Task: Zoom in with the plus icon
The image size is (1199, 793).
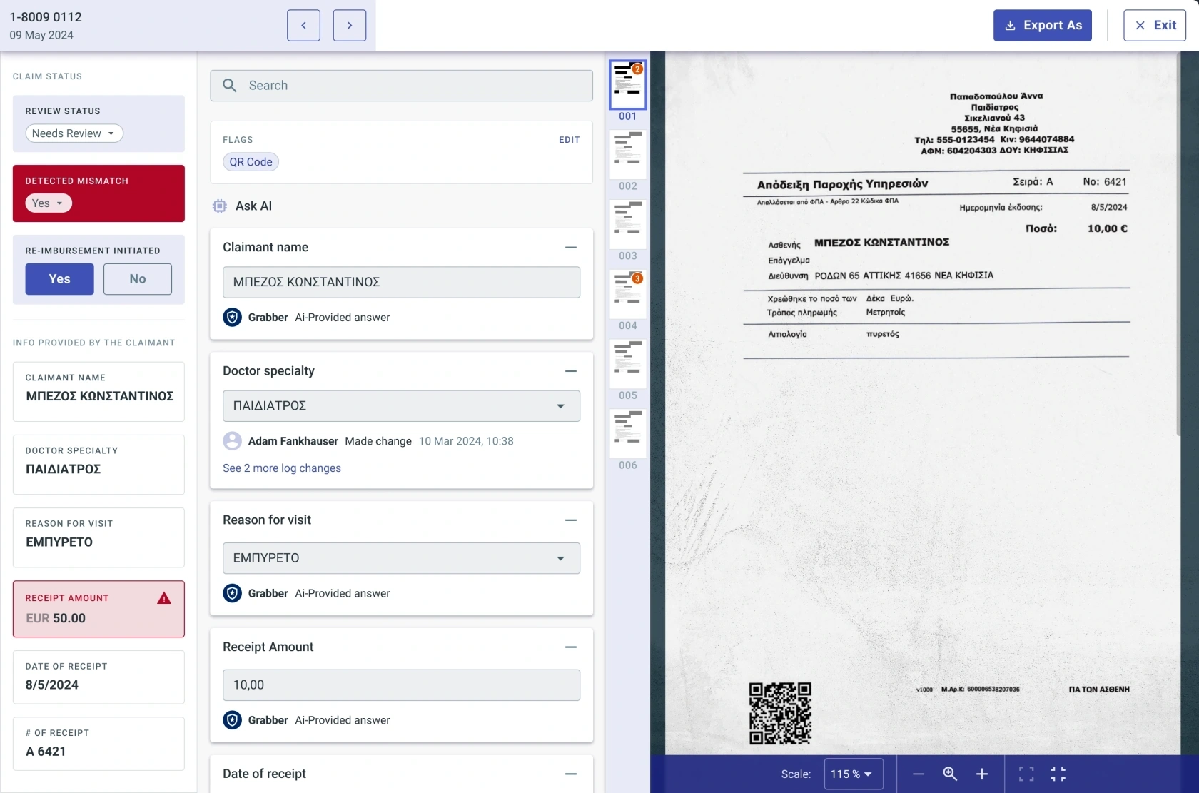Action: (982, 774)
